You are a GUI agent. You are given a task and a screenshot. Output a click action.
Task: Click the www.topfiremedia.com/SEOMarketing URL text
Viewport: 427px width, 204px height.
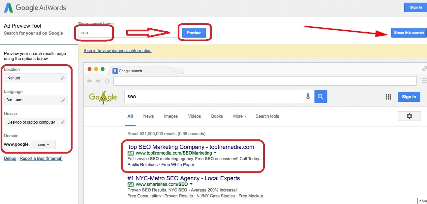click(x=174, y=153)
